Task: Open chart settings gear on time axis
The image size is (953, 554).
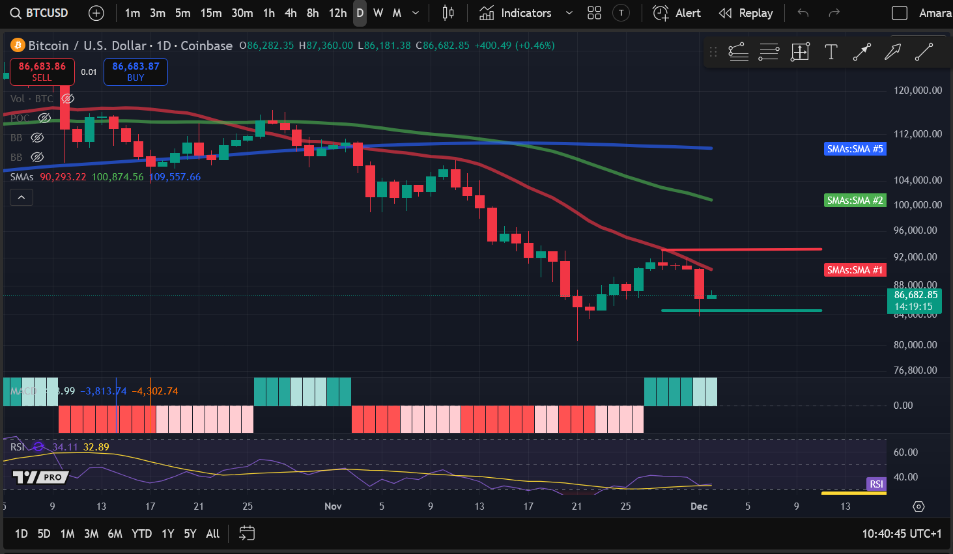Action: [x=918, y=506]
